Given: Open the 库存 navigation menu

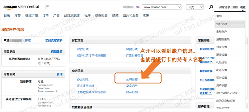Looking at the screenshot, I should point(18,15).
